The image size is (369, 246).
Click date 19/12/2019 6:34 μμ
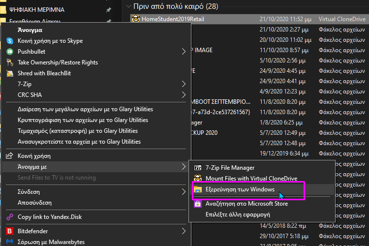(x=284, y=154)
